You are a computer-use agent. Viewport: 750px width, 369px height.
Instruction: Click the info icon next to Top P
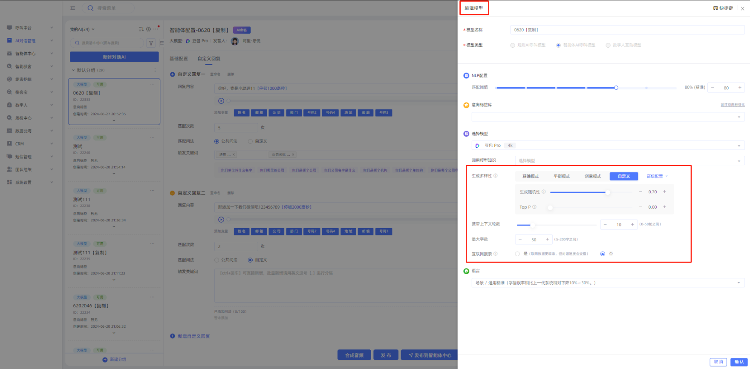point(534,207)
